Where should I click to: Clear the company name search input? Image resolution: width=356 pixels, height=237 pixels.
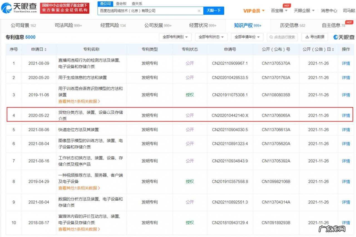[x=199, y=10]
